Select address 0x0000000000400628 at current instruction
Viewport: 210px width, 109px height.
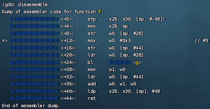(34, 41)
